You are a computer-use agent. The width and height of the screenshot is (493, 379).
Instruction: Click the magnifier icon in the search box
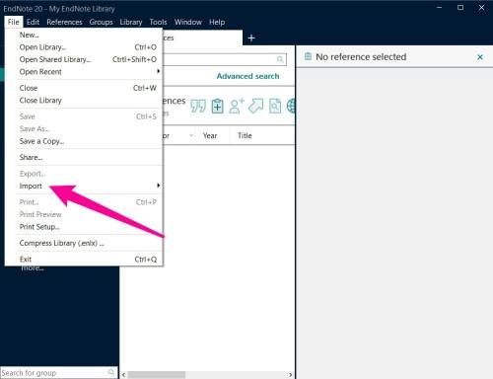280,59
